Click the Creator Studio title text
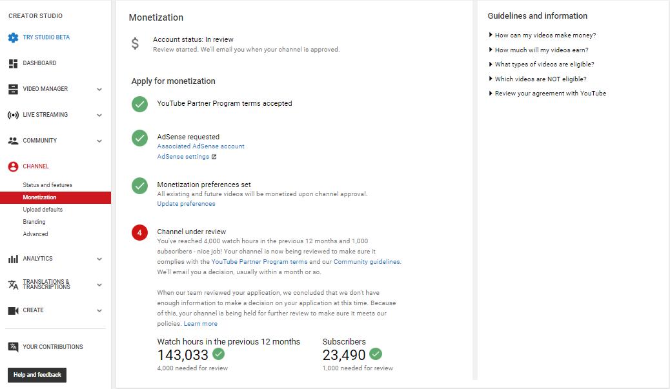This screenshot has height=389, width=670. click(36, 15)
